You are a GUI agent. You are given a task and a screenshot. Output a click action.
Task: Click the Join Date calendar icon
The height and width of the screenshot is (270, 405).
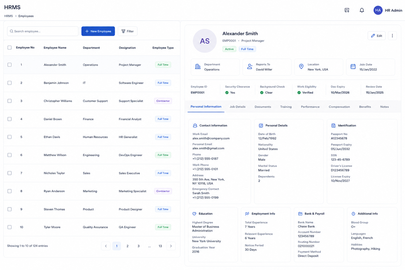pyautogui.click(x=353, y=67)
